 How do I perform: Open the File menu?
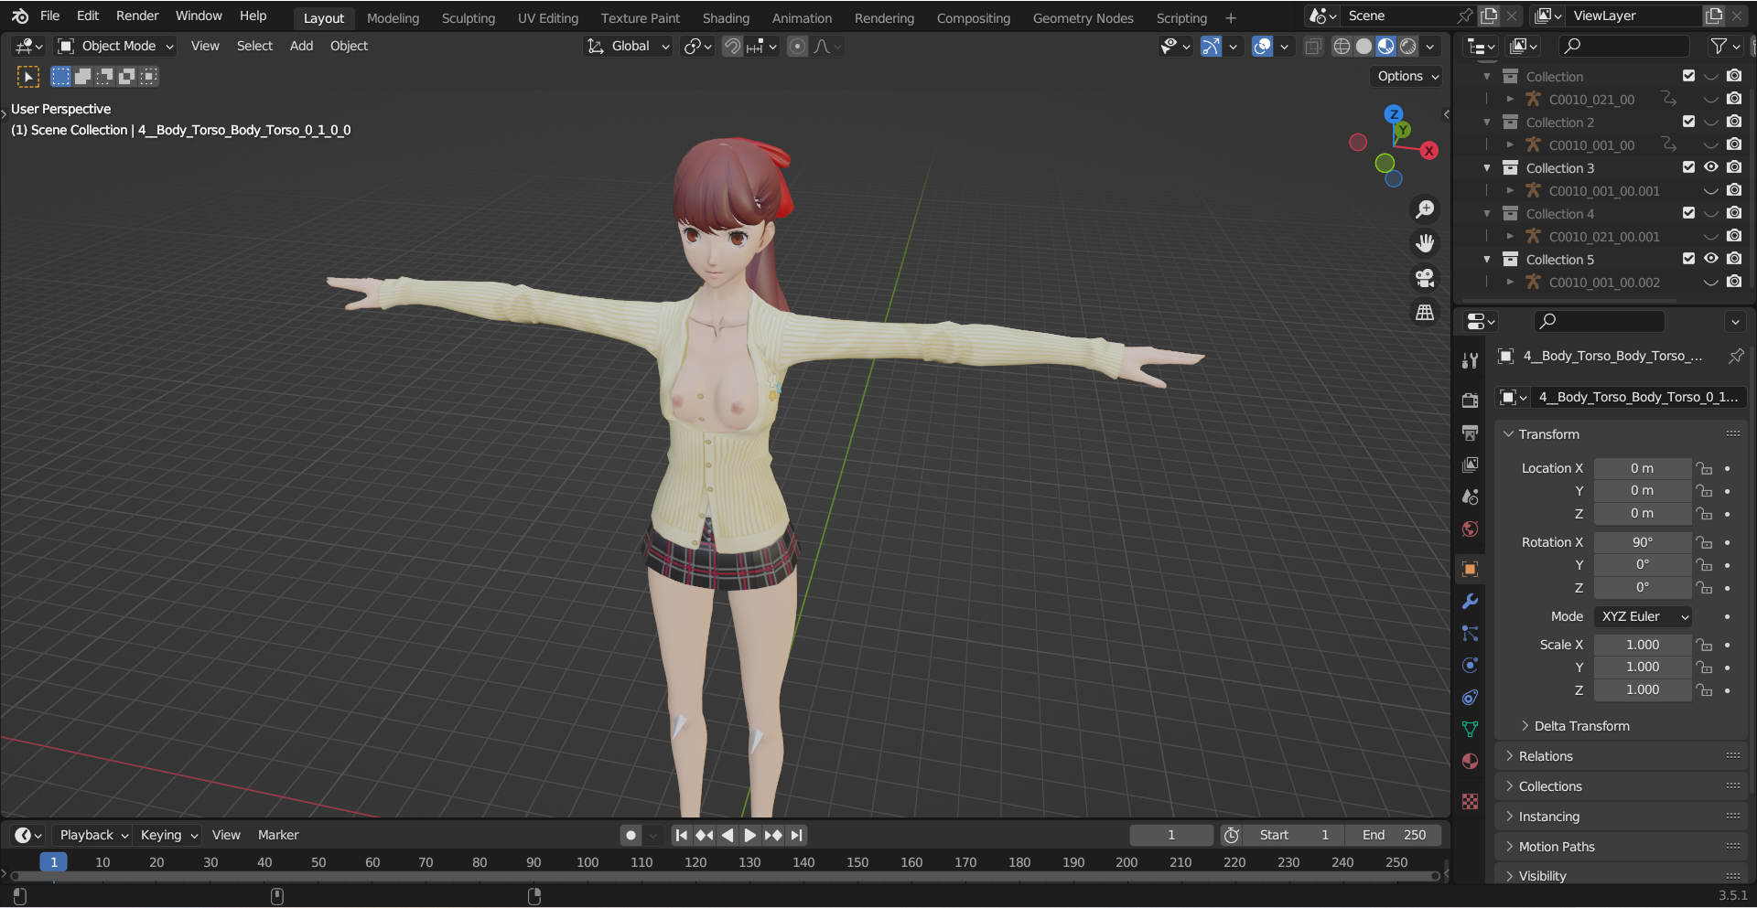click(50, 16)
